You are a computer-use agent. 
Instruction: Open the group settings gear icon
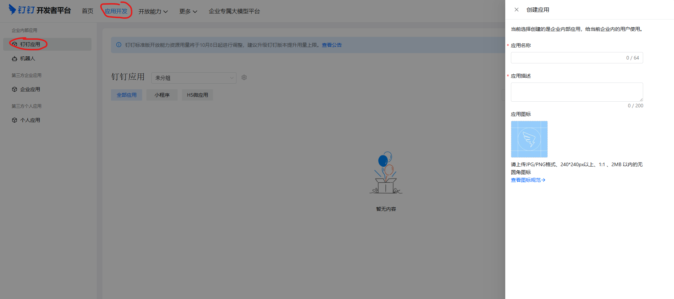[x=244, y=77]
